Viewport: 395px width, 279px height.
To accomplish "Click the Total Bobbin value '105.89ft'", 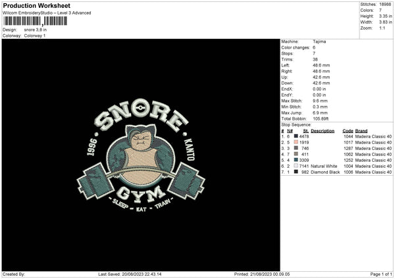I will pos(321,118).
